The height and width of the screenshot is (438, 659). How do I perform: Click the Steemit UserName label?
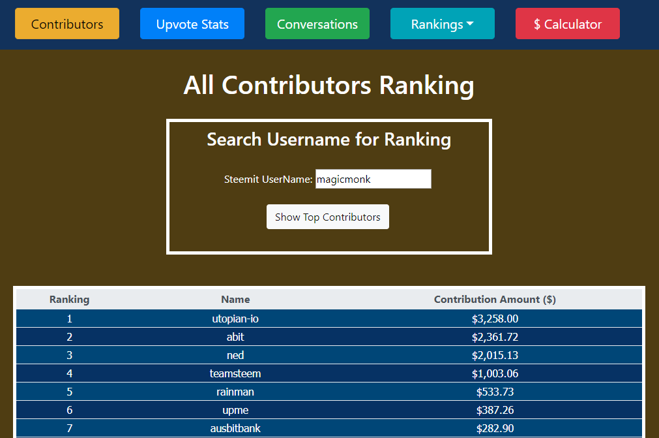[268, 180]
